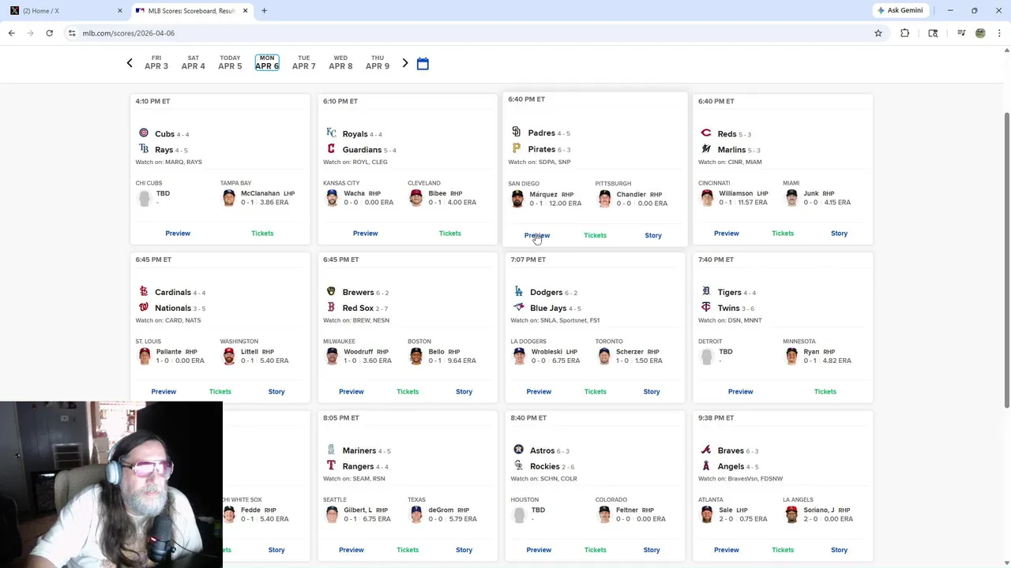Click the Red Sox team logo
Viewport: 1011px width, 568px height.
[x=331, y=308]
